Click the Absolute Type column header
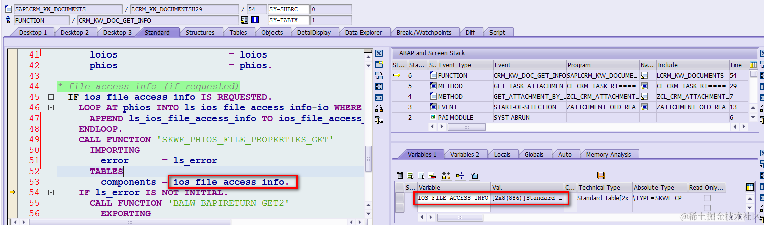Screen dimensions: 764x225 (660, 187)
